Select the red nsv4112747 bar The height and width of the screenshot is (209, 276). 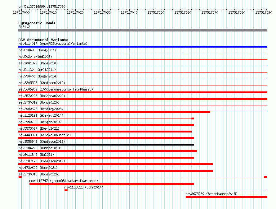click(112, 184)
